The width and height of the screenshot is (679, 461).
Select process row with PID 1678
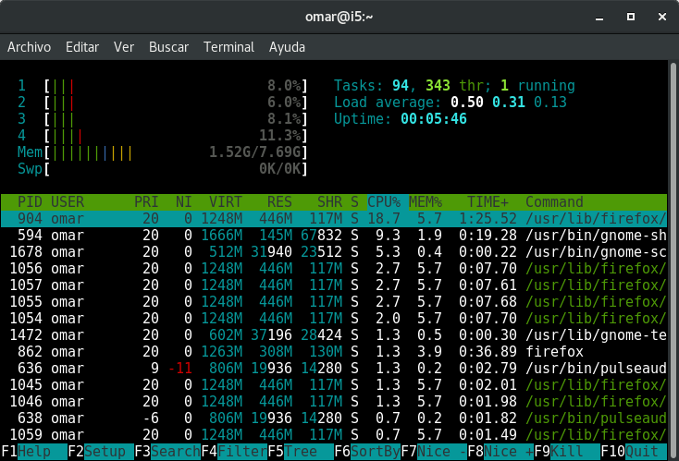tap(334, 251)
